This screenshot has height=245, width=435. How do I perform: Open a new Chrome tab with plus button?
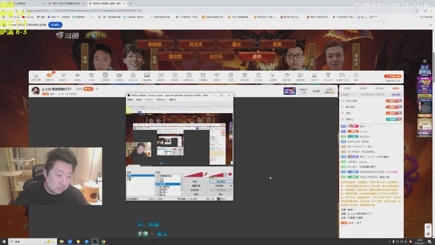(x=130, y=3)
